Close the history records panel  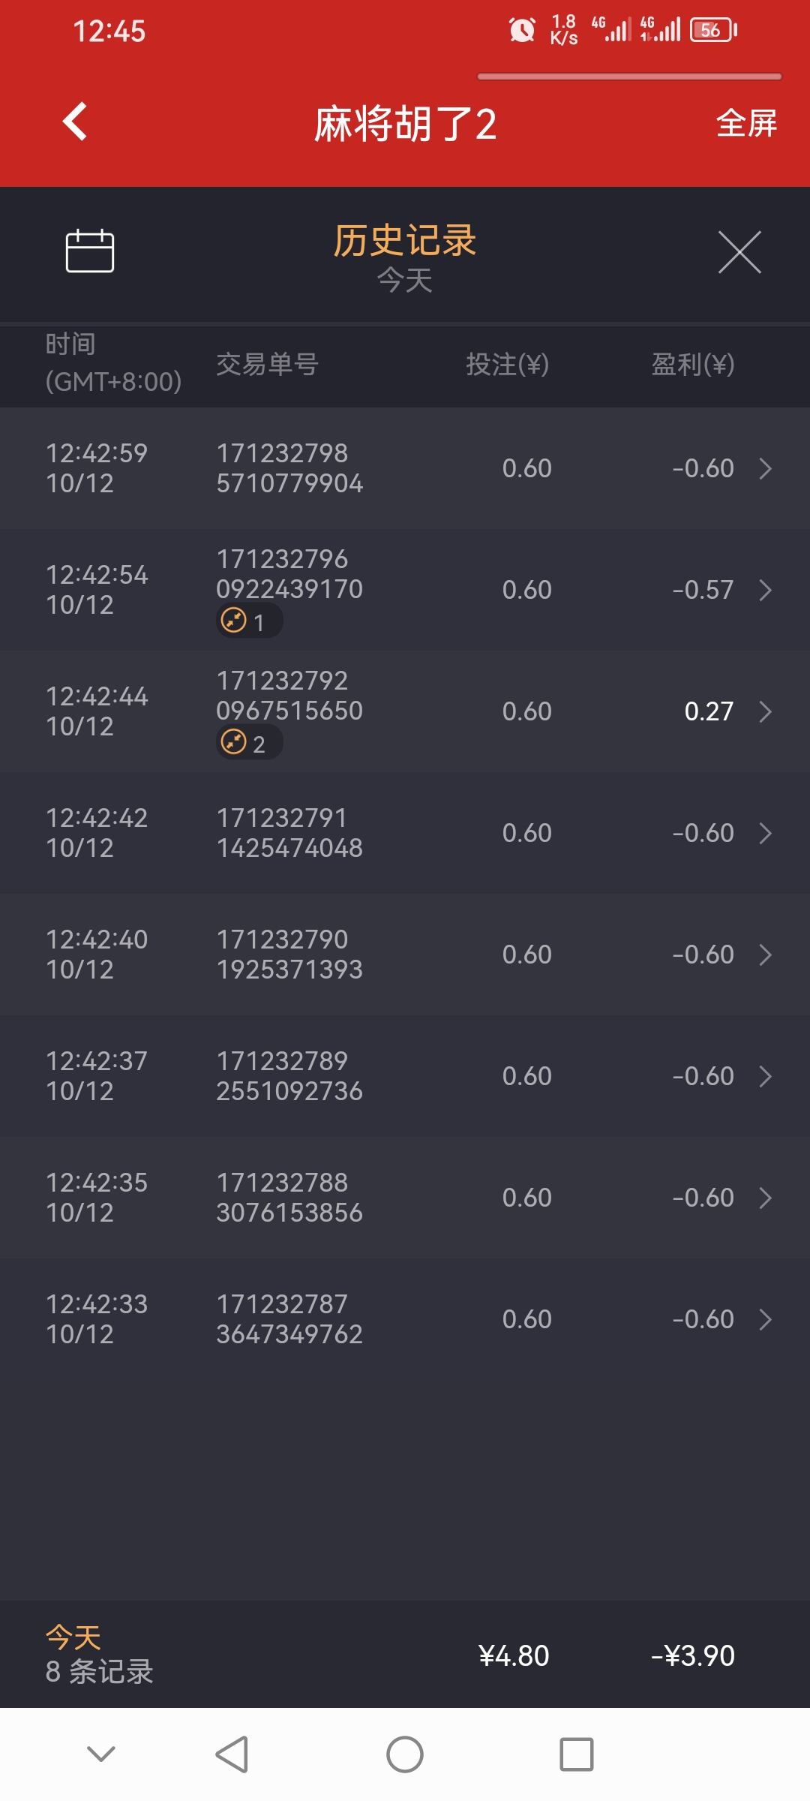tap(739, 252)
